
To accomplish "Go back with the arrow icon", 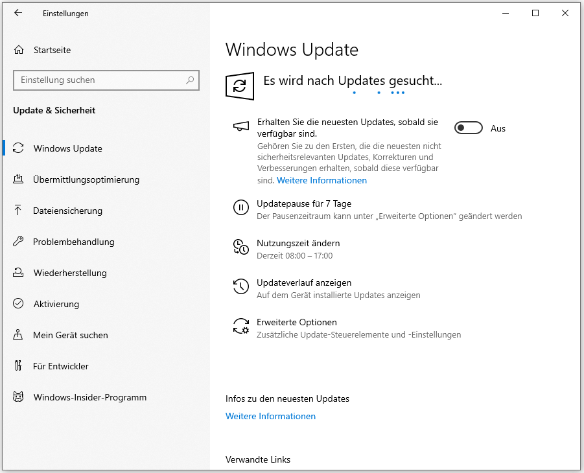I will click(18, 13).
